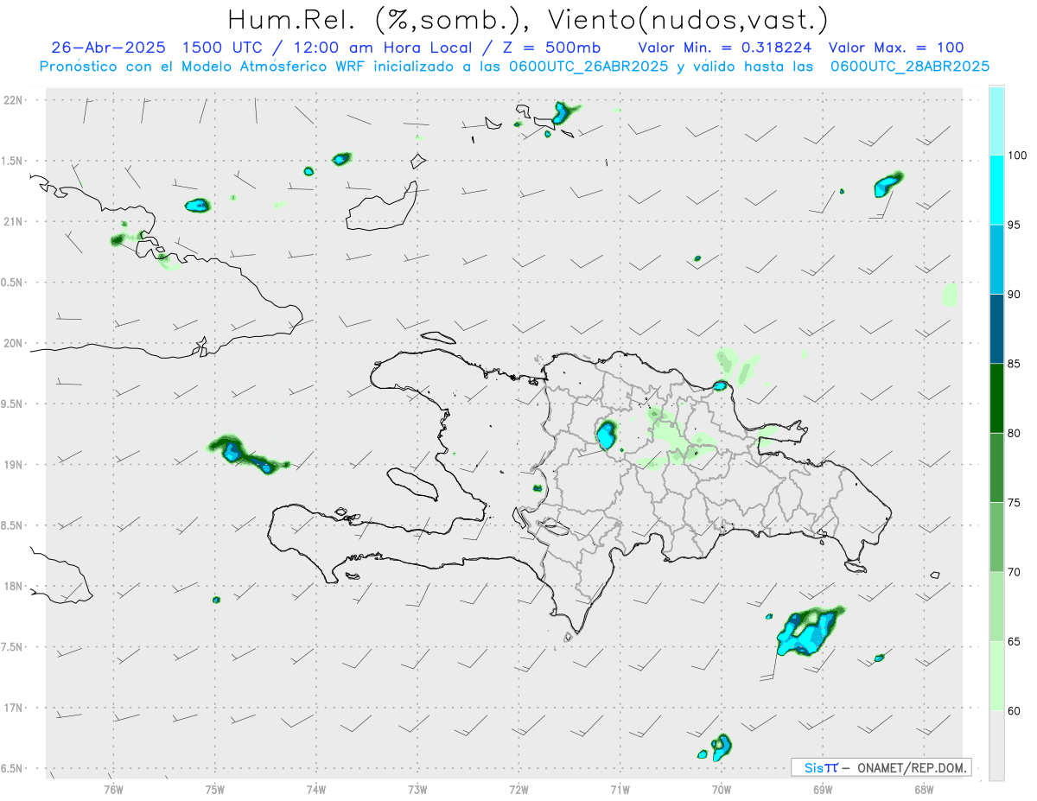
Task: Click the '1.5N' latitude label
Action: click(13, 161)
